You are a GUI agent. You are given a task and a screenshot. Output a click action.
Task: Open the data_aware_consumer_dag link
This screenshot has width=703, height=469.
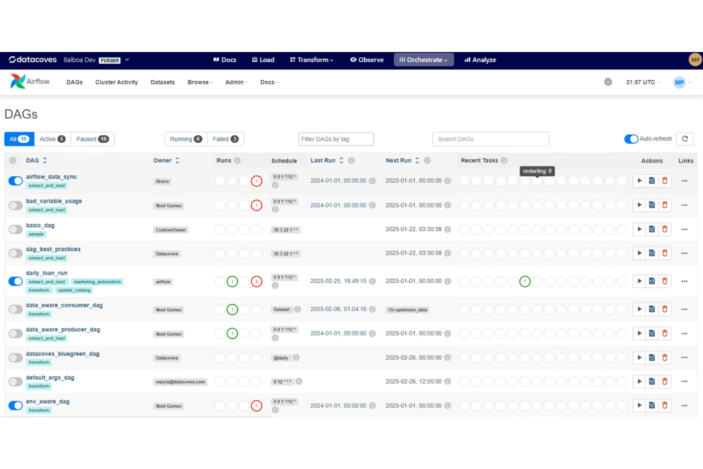[64, 305]
